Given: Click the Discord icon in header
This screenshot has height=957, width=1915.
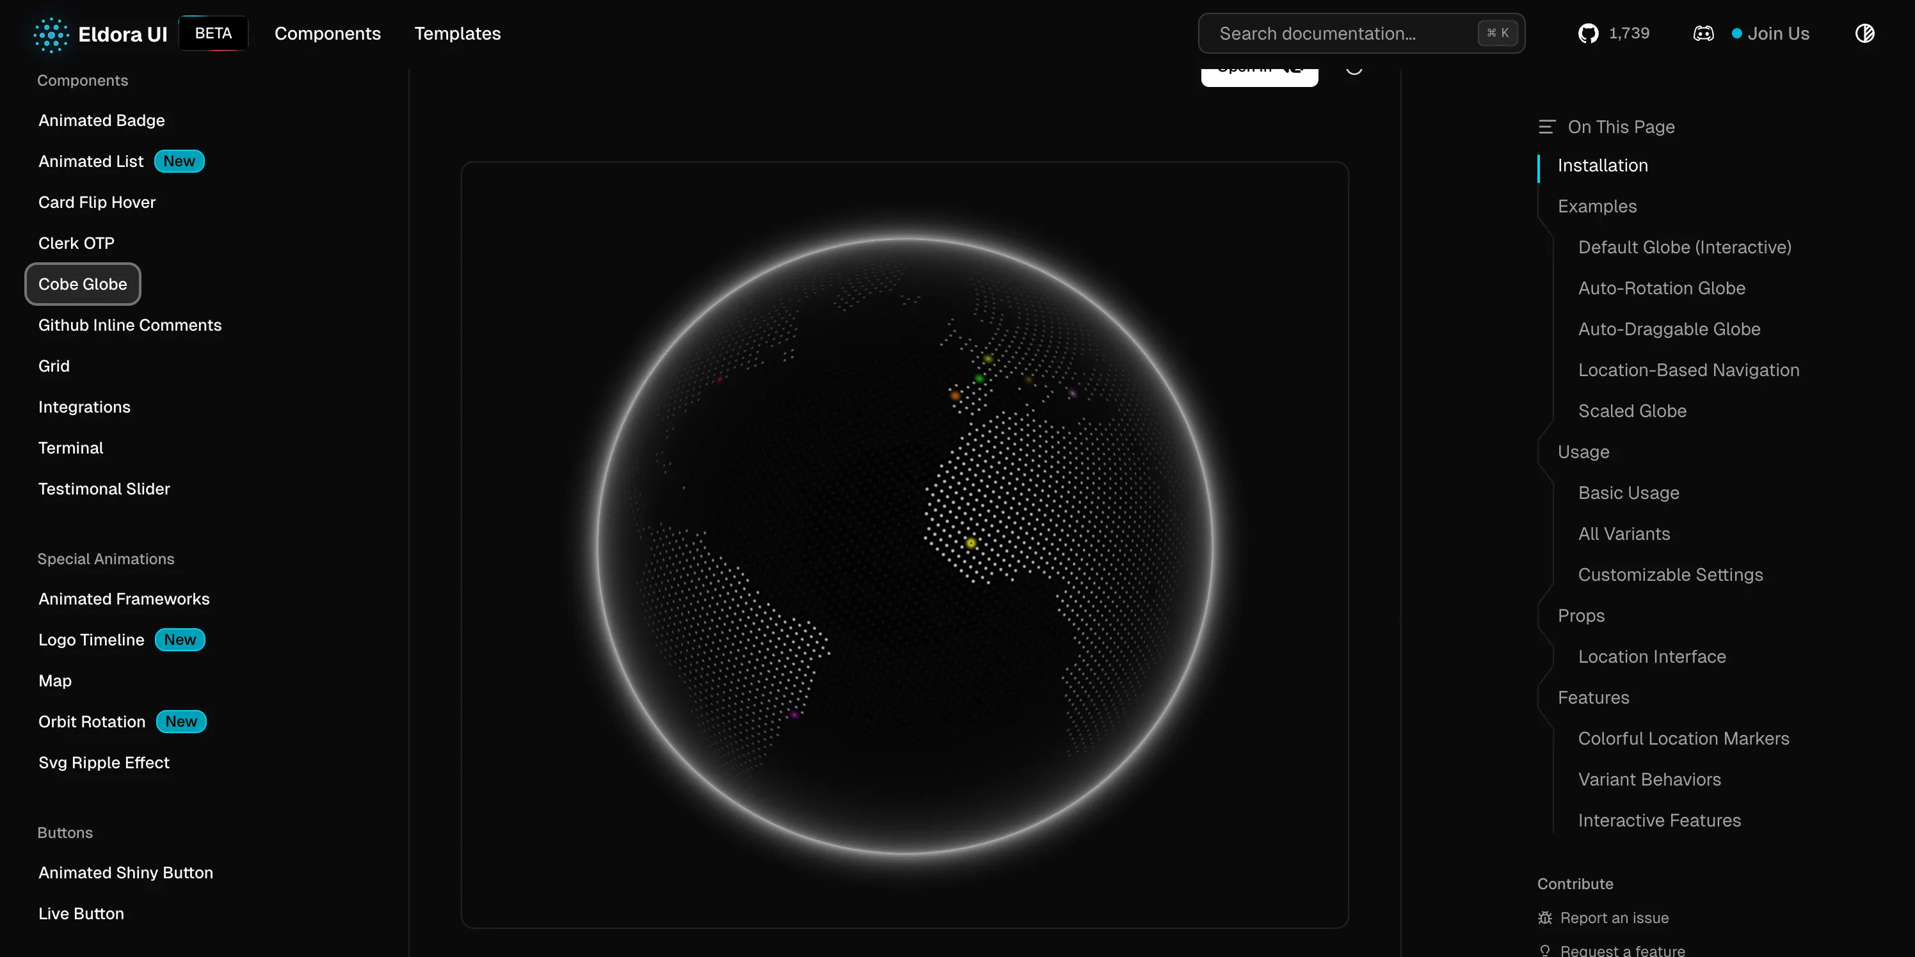Looking at the screenshot, I should pyautogui.click(x=1703, y=33).
